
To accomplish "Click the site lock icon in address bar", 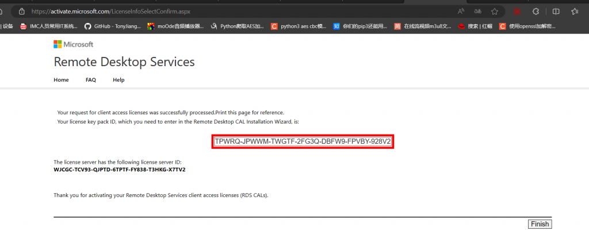I will [x=21, y=11].
